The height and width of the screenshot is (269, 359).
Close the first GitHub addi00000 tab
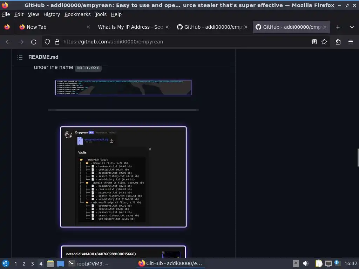246,27
